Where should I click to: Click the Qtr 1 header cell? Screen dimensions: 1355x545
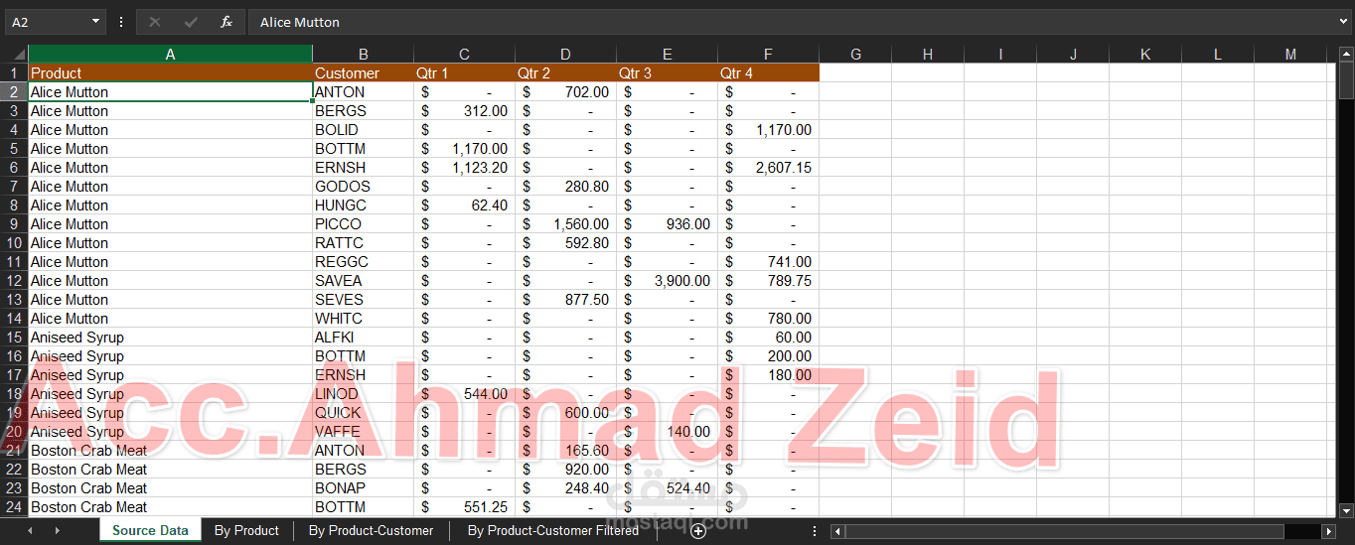[464, 73]
